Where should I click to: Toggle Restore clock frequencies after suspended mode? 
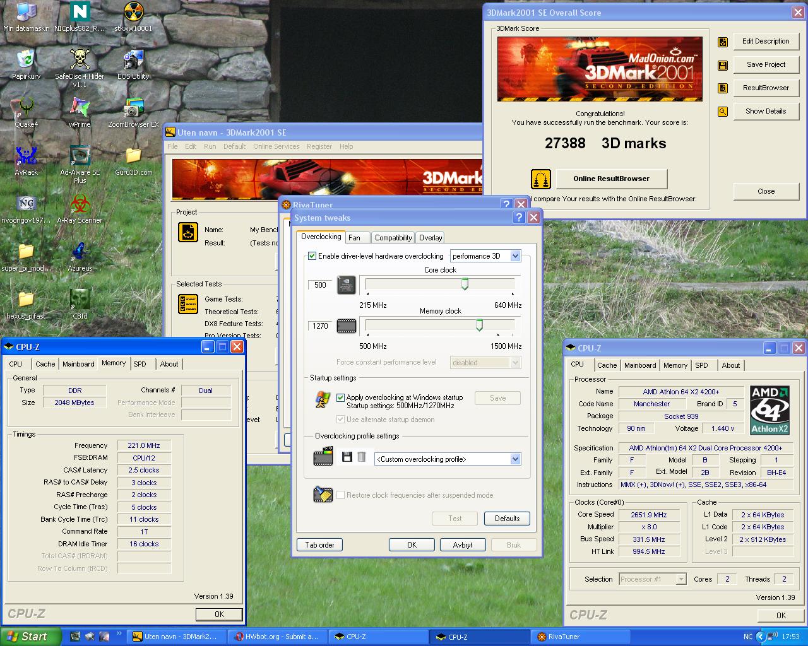341,495
